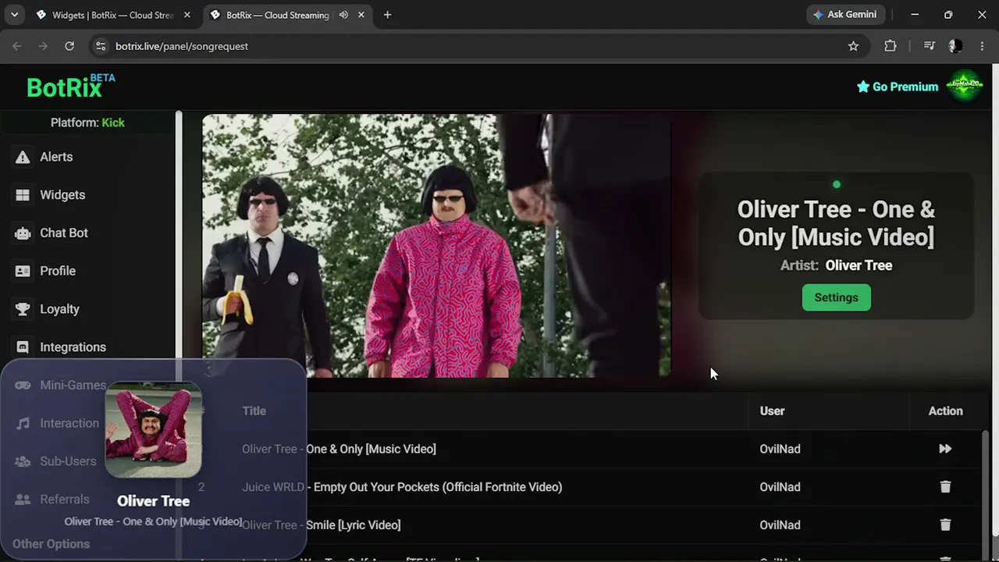
Task: View site information icon in address bar
Action: click(100, 46)
